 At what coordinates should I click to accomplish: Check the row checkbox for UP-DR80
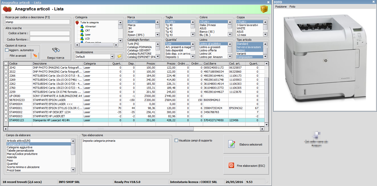click(x=6, y=96)
